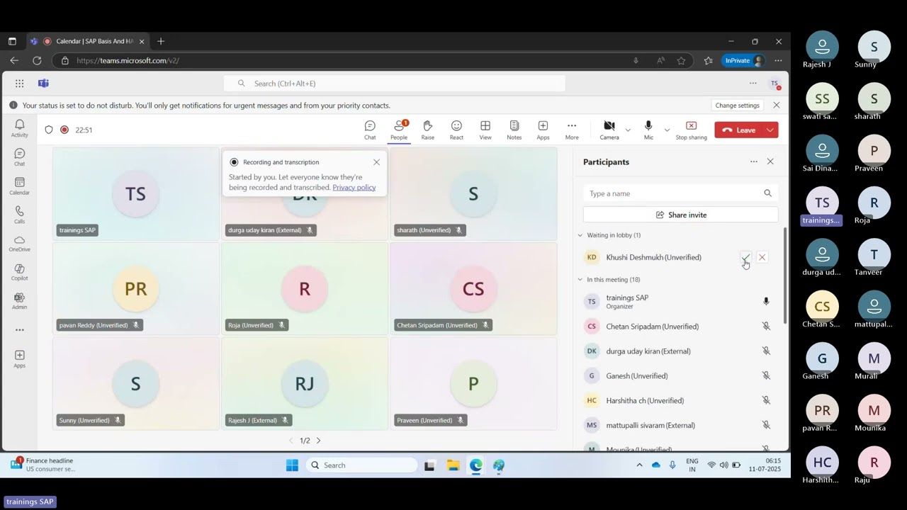Show more sidebar apps via ellipsis

pos(19,330)
